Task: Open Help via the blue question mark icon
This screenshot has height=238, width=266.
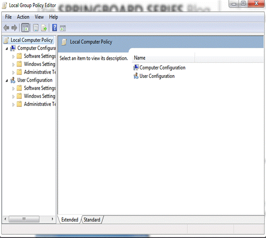Action: pos(55,27)
